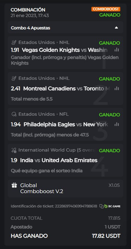Copy the ticket identification number

click(x=102, y=206)
